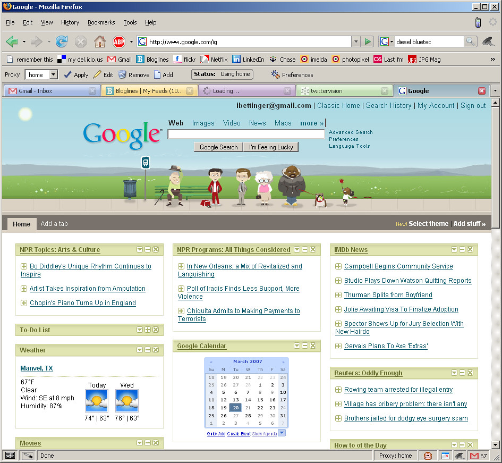Open Gmail from the bookmarks toolbar icon
The width and height of the screenshot is (502, 463).
click(112, 59)
